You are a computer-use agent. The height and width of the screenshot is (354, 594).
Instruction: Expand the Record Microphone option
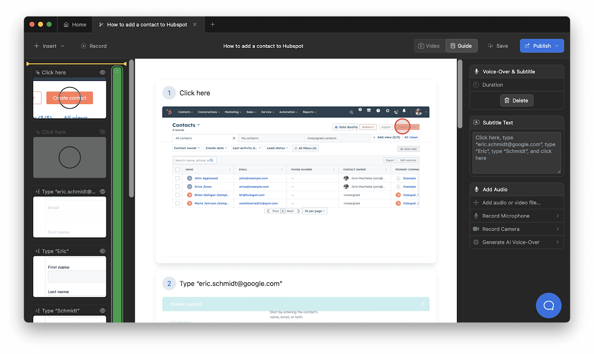pos(517,216)
